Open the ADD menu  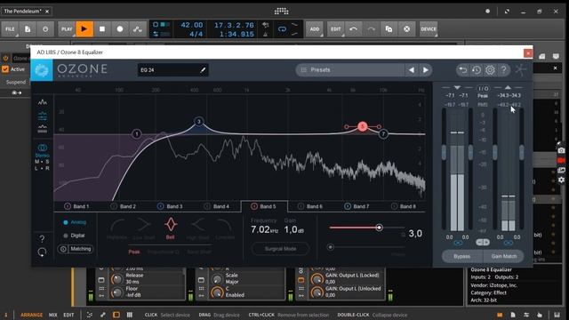[315, 29]
